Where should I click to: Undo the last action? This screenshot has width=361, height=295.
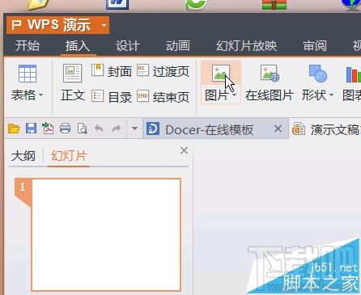99,129
